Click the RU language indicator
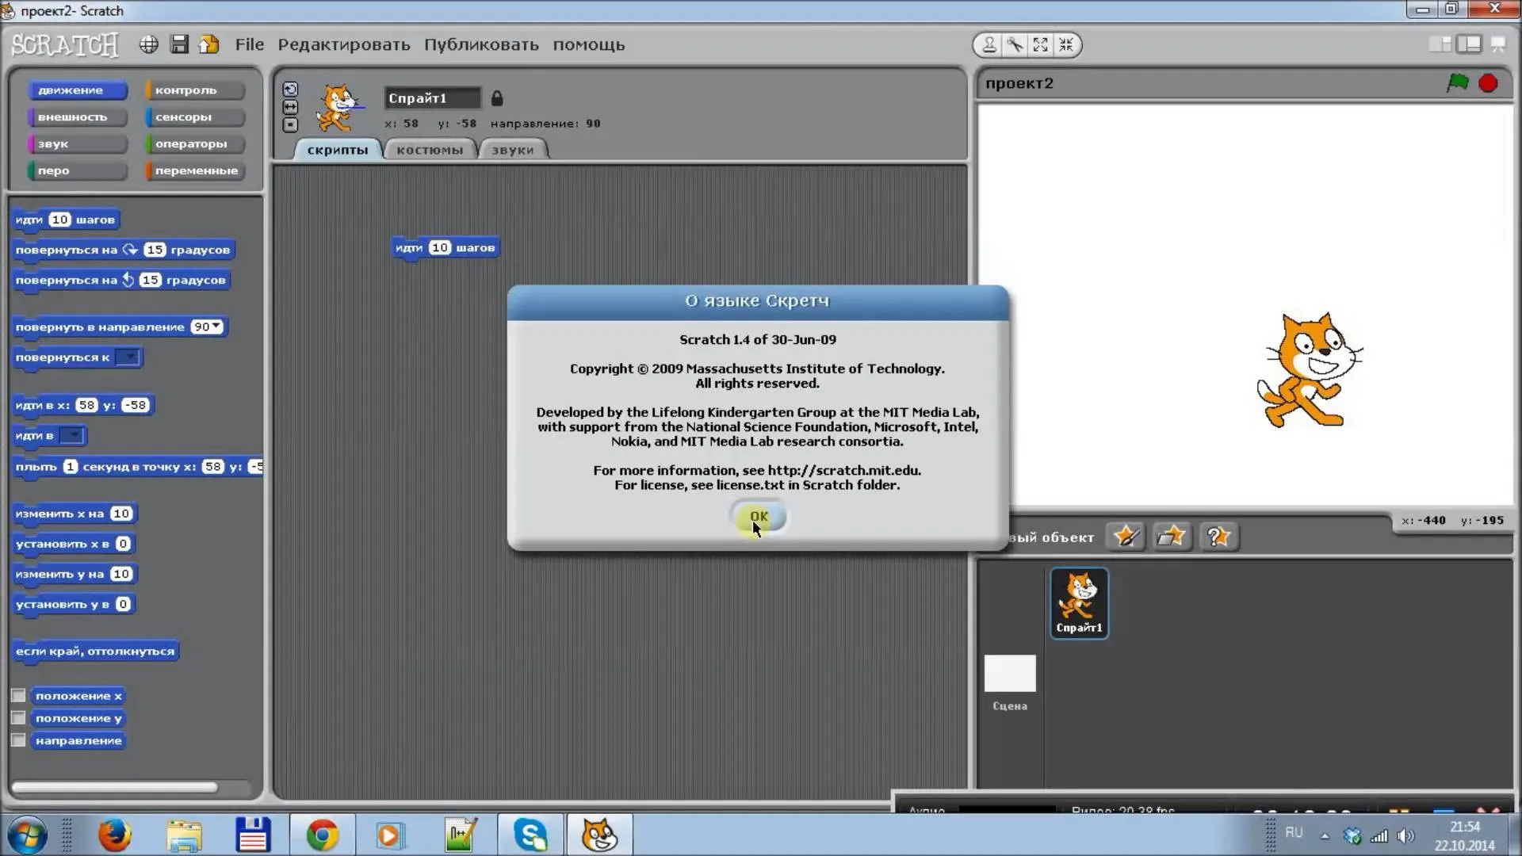 click(x=1294, y=833)
